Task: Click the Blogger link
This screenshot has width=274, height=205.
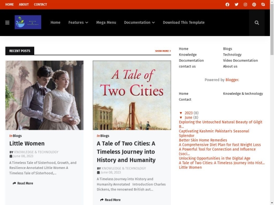Action: [232, 80]
